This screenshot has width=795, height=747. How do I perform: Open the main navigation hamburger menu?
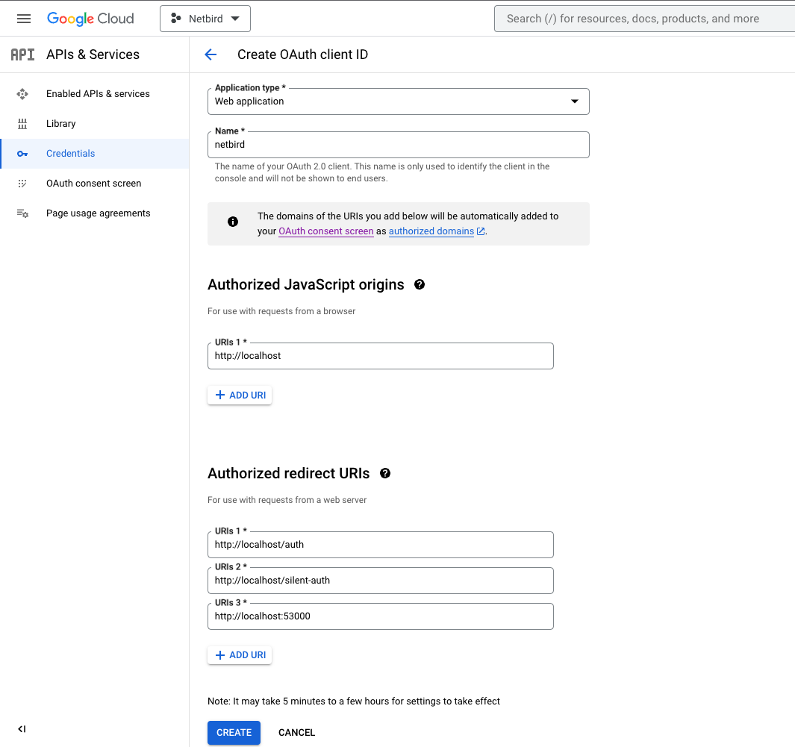(x=23, y=19)
